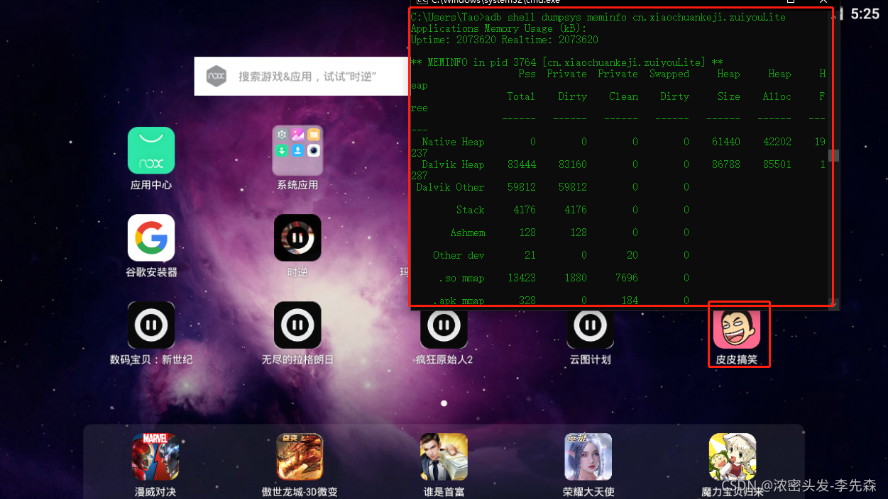Screen dimensions: 888x499
Task: Click the adb shell dumpsys command line
Action: (598, 17)
